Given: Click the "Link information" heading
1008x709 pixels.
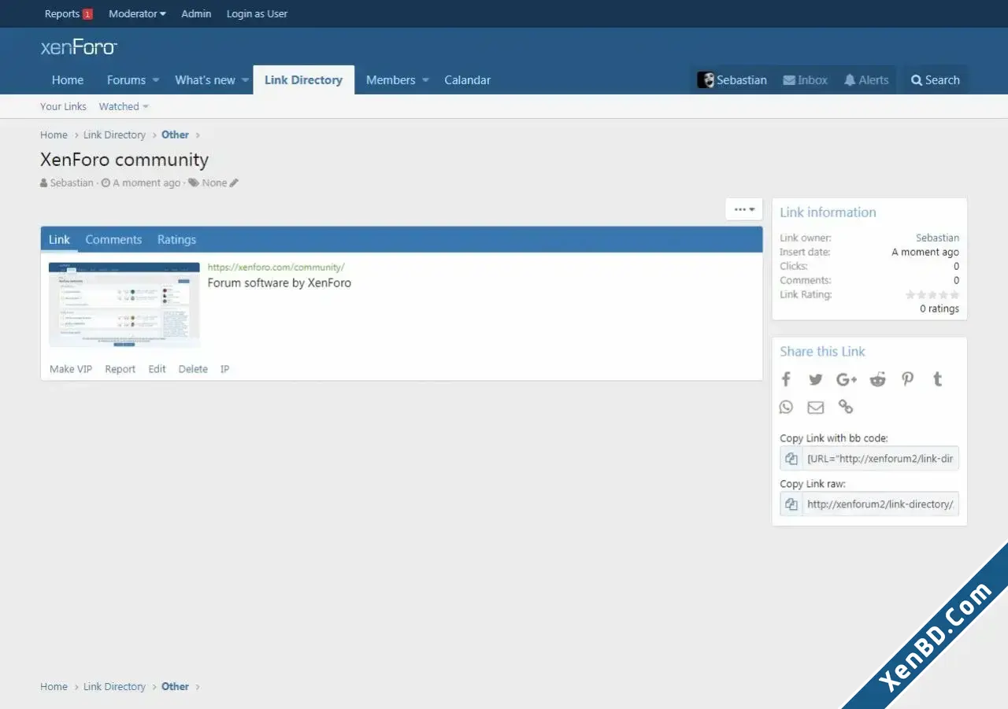Looking at the screenshot, I should click(828, 212).
